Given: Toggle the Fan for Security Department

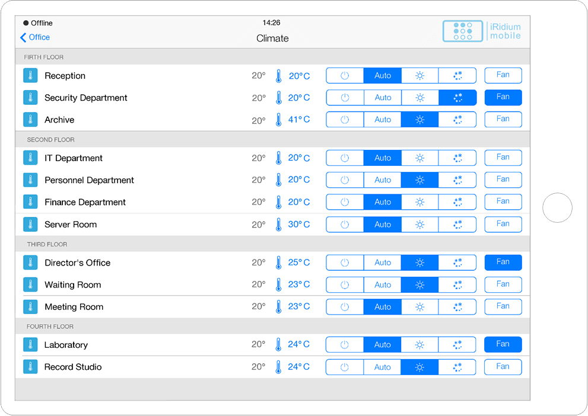Looking at the screenshot, I should tap(503, 98).
